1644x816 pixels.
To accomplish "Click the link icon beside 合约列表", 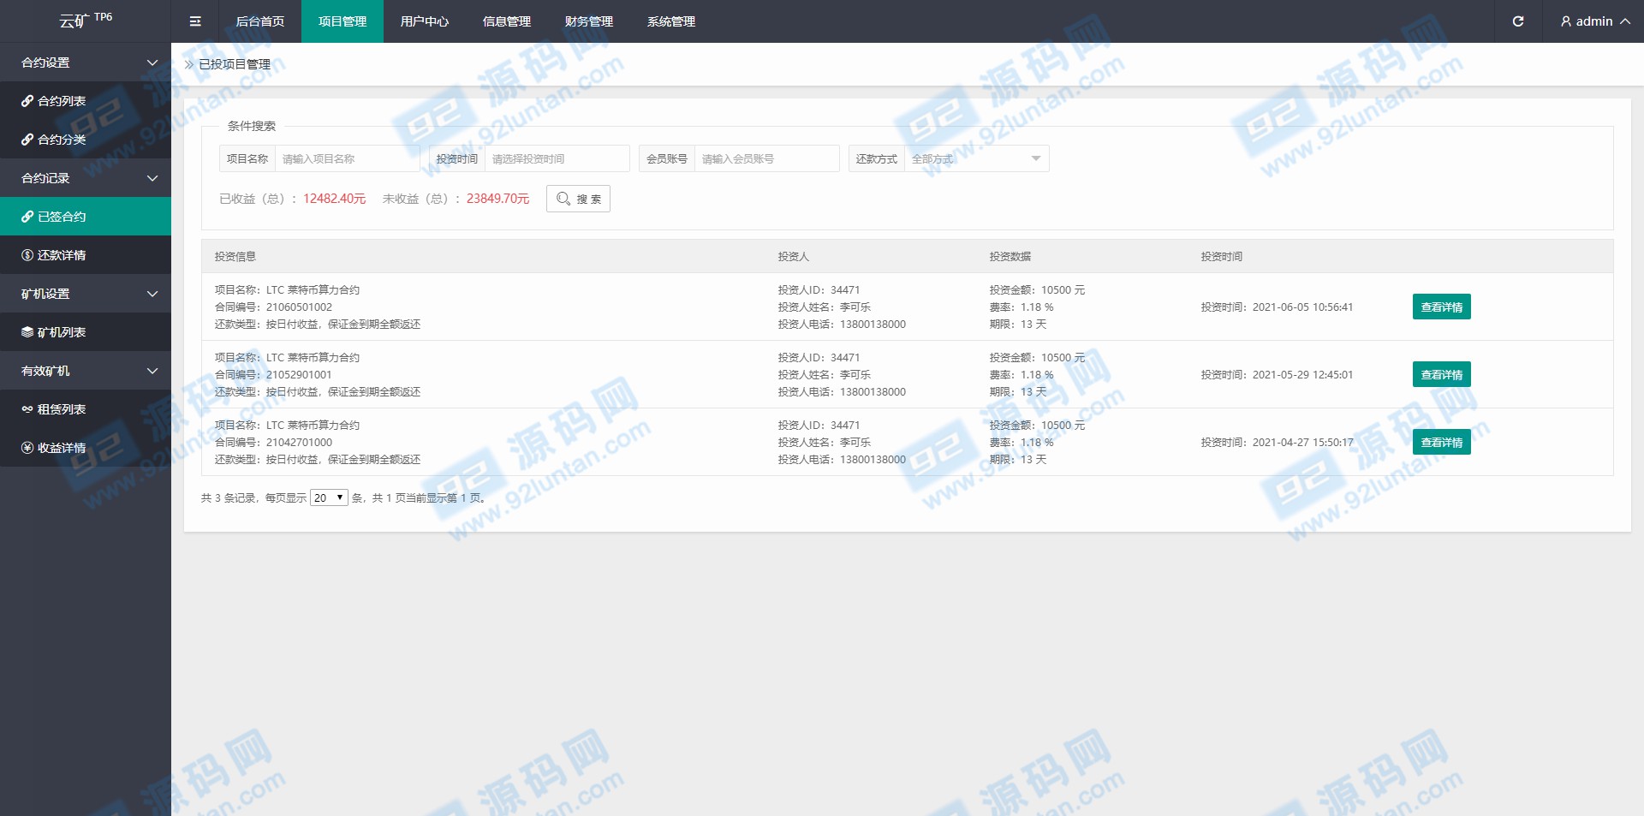I will (x=27, y=101).
